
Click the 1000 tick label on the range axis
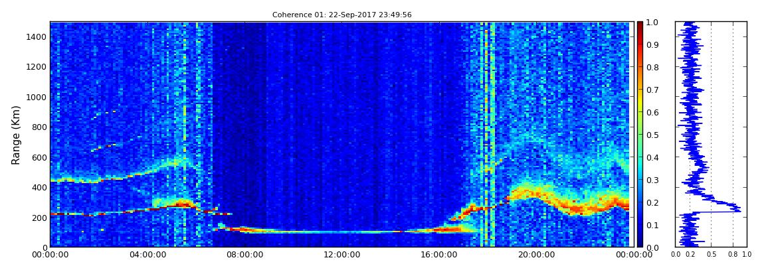(37, 97)
